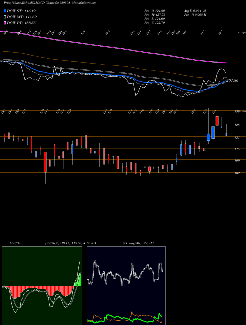Click the 'MACD:' panel label
The image size is (246, 325).
pos(14,243)
